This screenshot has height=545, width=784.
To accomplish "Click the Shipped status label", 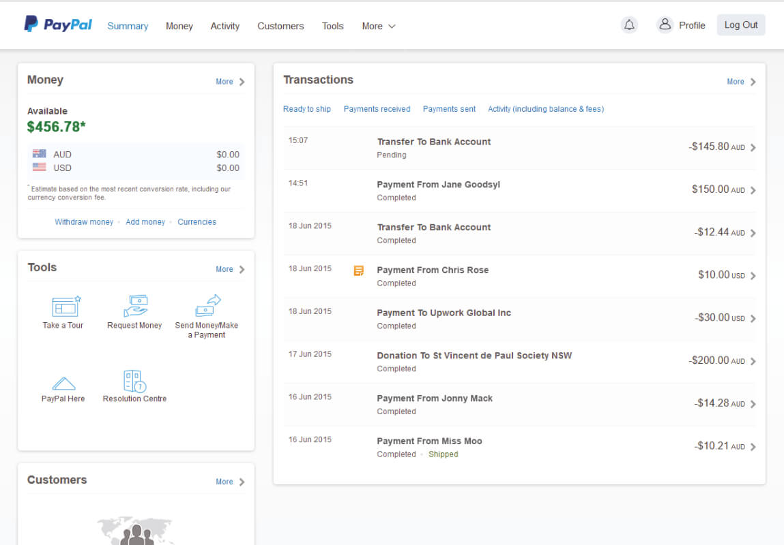I will click(x=443, y=454).
